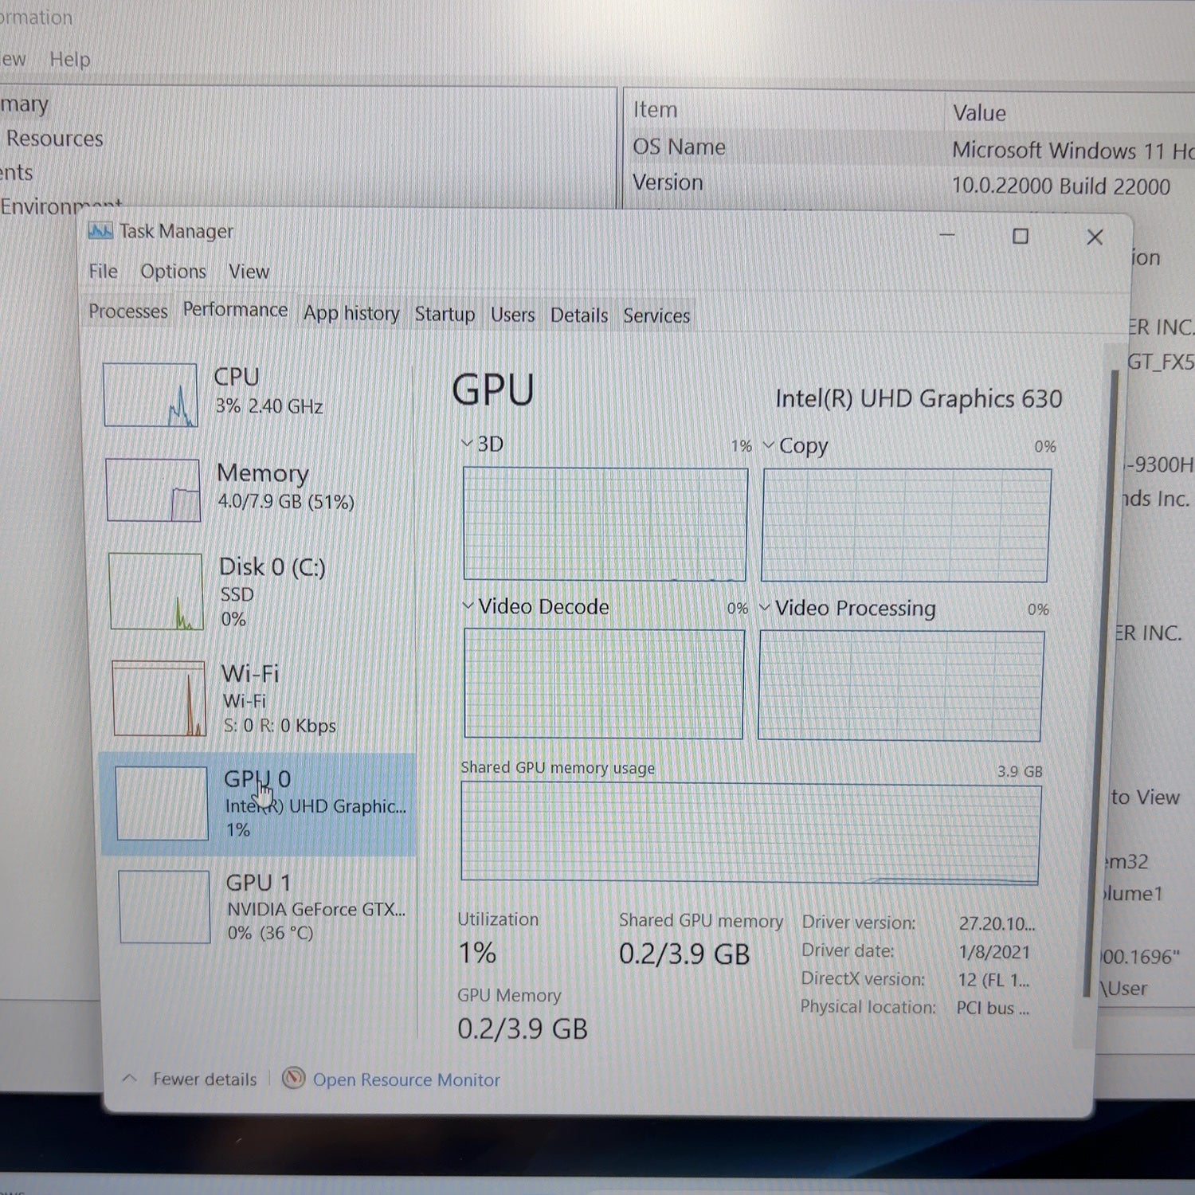Click the Utilization 1% value
The image size is (1195, 1195).
(477, 953)
